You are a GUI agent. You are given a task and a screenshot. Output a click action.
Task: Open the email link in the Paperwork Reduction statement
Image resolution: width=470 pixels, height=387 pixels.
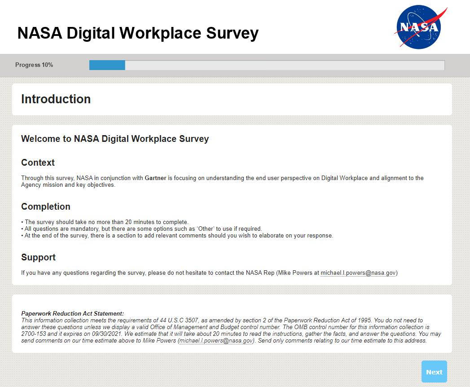coord(217,341)
